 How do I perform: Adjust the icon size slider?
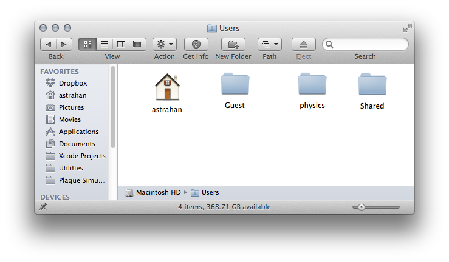click(362, 207)
